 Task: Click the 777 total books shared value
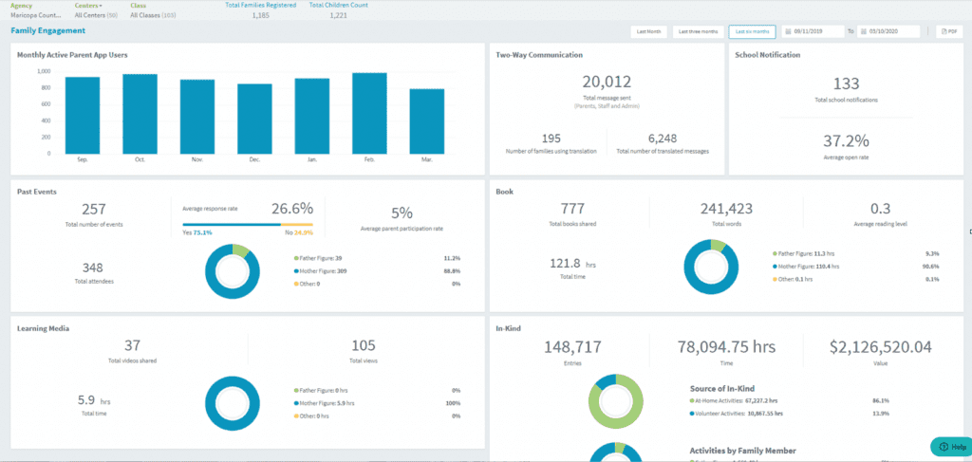[x=572, y=209]
